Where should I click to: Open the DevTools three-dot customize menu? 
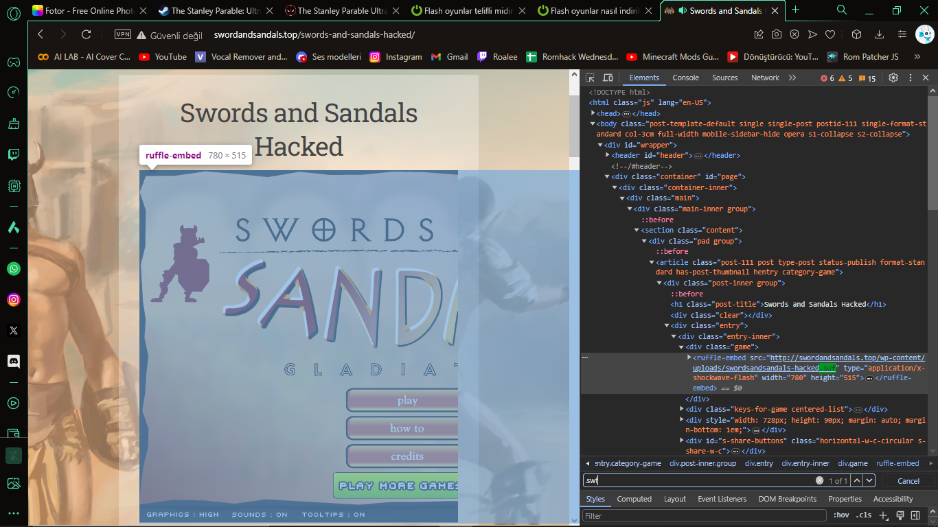pyautogui.click(x=911, y=78)
